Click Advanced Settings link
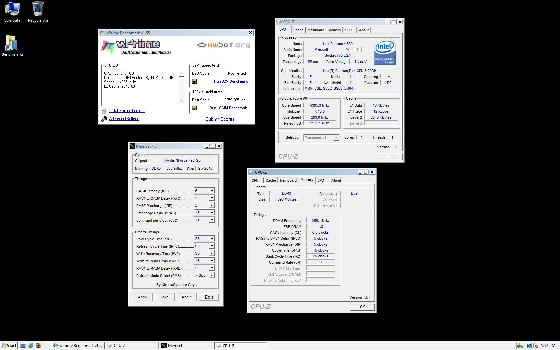560x350 pixels. tap(124, 119)
